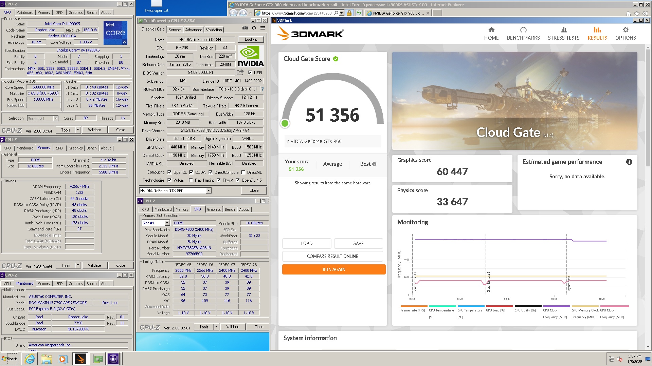Click the GPU-Z refresh icon

[254, 28]
